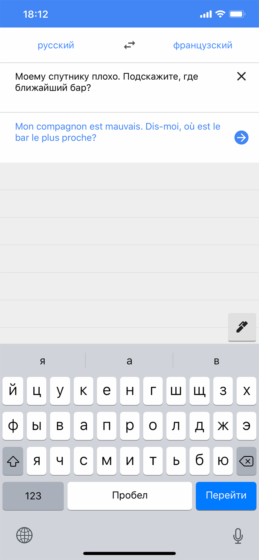Pick the middle suggestion "а"
The width and height of the screenshot is (259, 560).
[x=129, y=361]
